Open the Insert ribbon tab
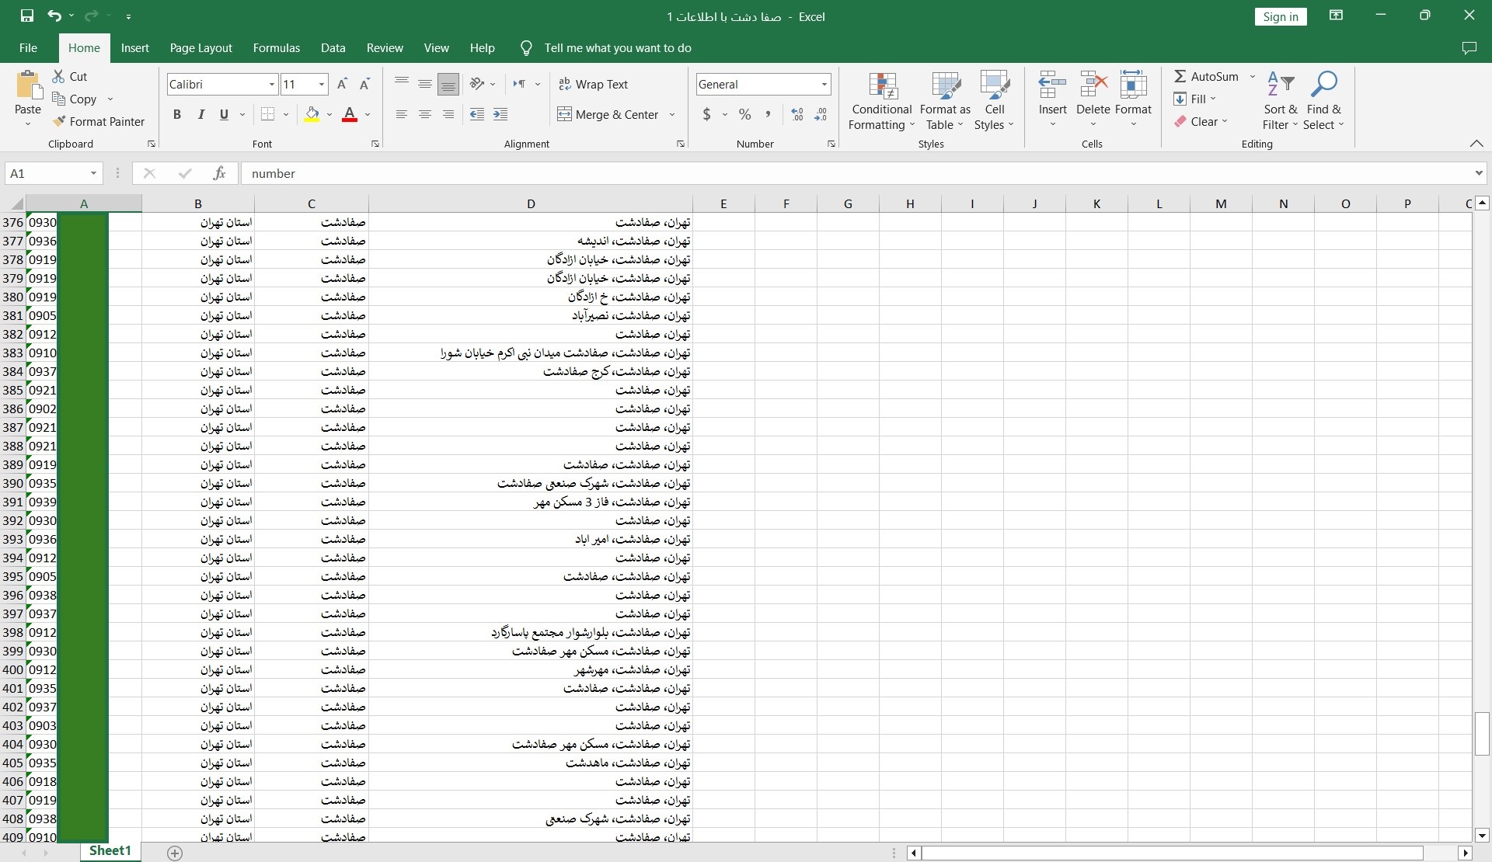The image size is (1492, 862). (x=134, y=47)
